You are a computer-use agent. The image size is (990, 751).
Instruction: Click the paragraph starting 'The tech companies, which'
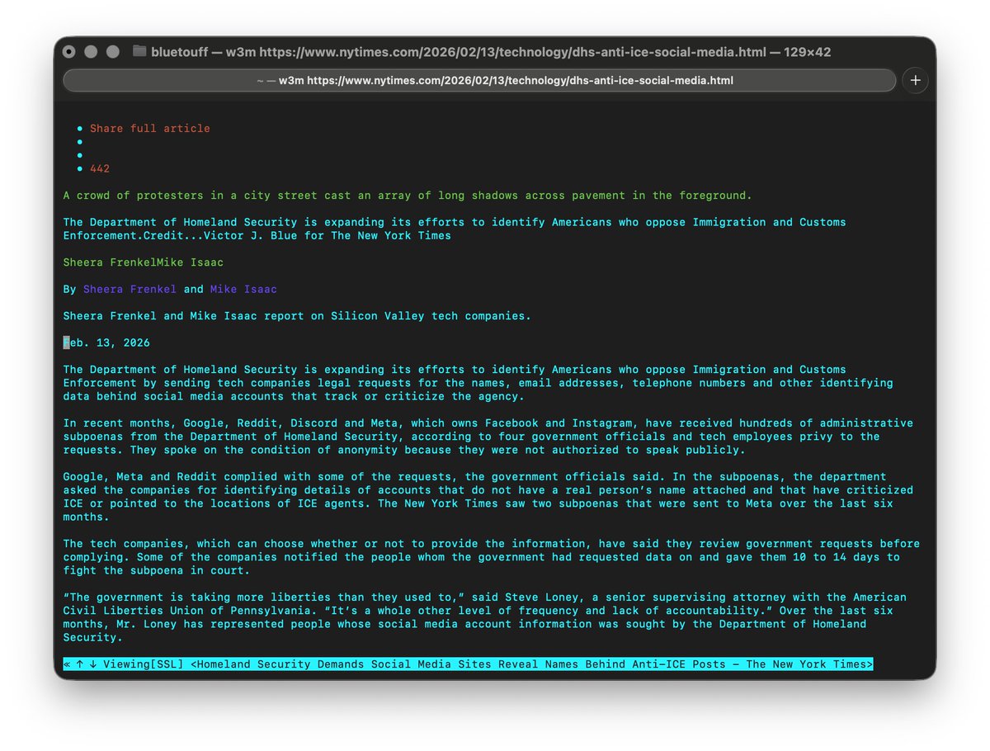pos(492,557)
